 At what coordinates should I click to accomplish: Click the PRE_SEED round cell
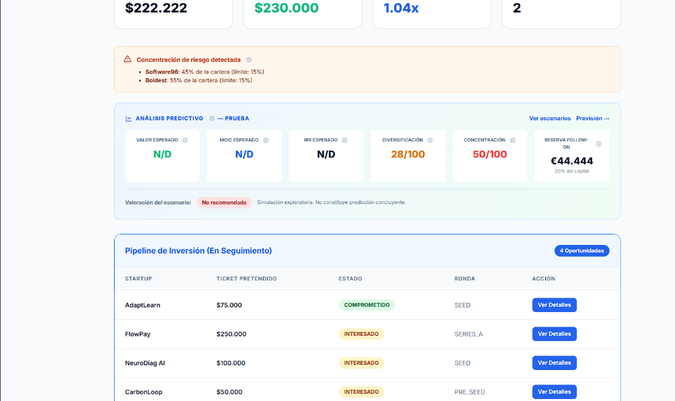[x=469, y=392]
